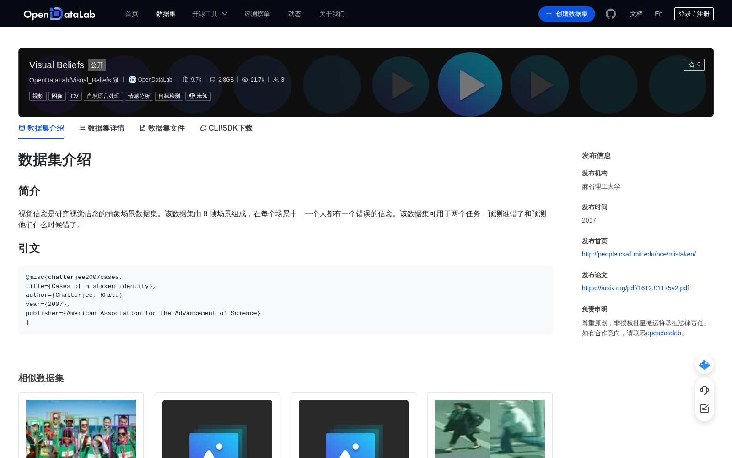Click the 目标检测 tag
732x458 pixels.
[169, 96]
